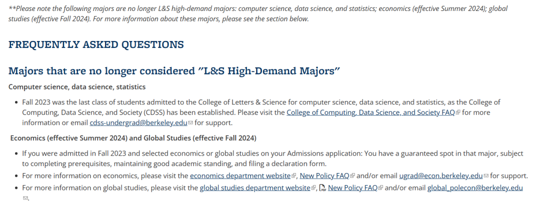
Task: Click the 'Computer science, data science, statistics' subheading
Action: pos(77,87)
